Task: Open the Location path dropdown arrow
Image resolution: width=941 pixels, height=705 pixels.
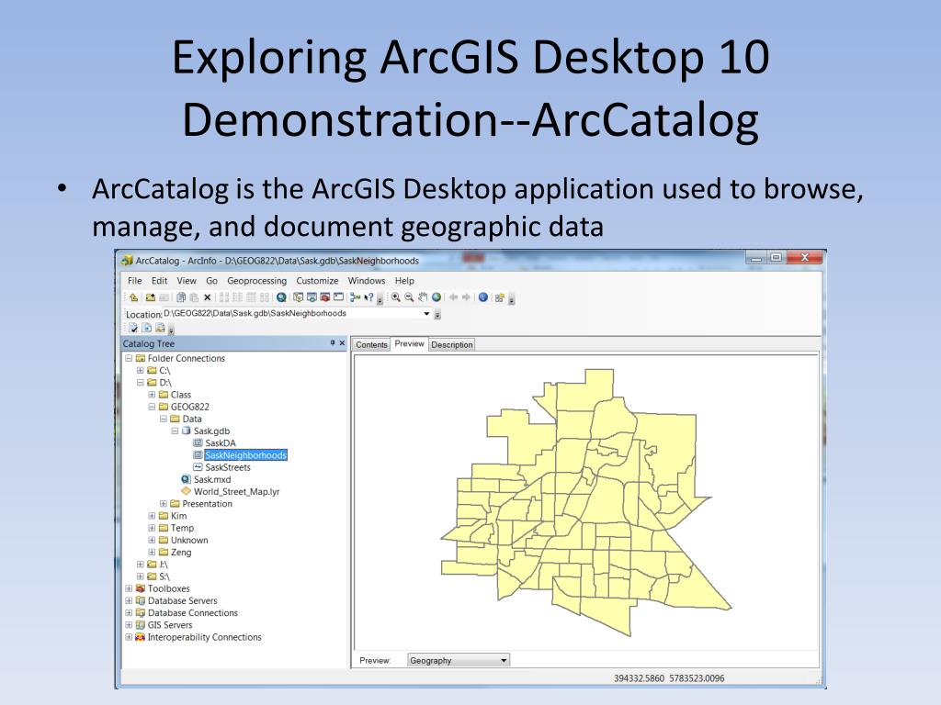Action: tap(426, 314)
